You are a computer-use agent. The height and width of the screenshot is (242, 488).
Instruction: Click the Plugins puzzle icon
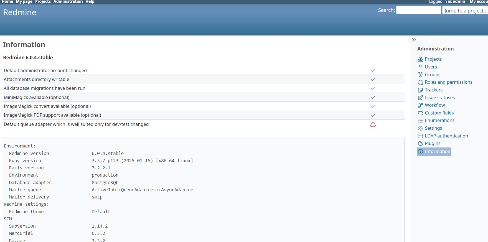(x=420, y=144)
